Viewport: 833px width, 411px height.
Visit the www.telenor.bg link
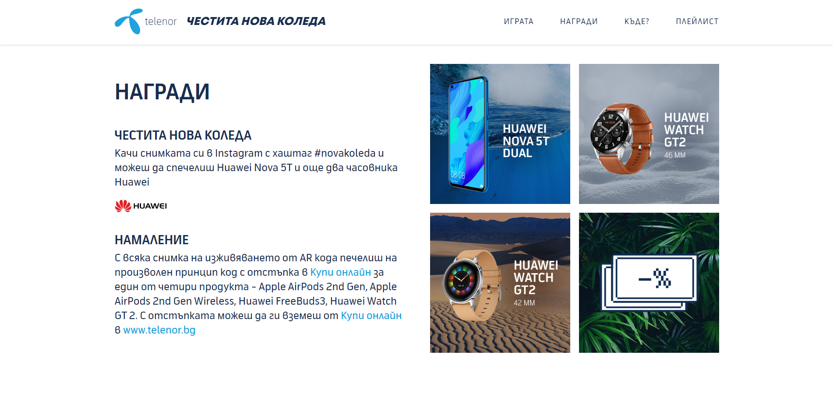(159, 330)
